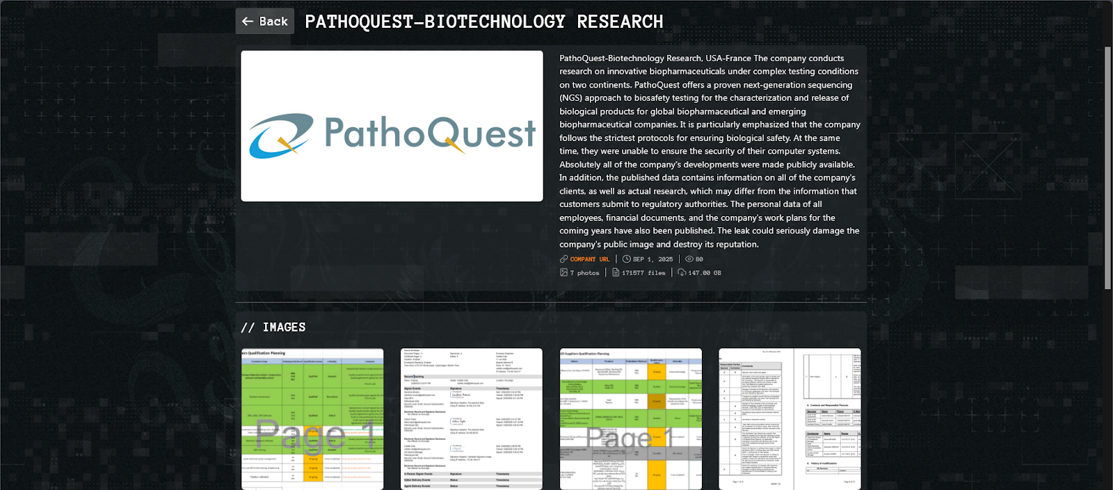
Task: Click the "PATHOQUEST-BIOTECHNOLOGY RESEARCH" page title
Action: [x=484, y=22]
